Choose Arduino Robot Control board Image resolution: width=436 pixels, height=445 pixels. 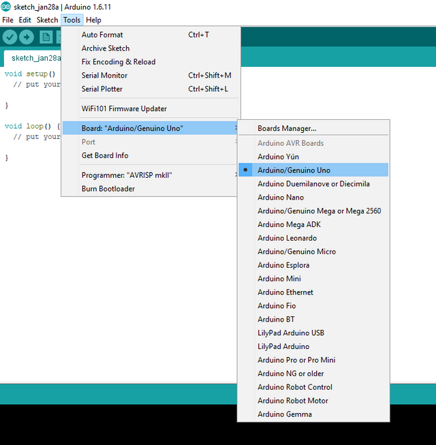(313, 387)
